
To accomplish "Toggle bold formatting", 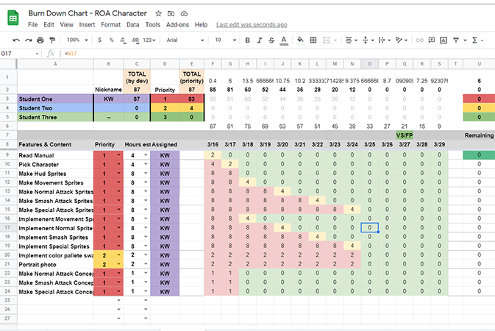I will point(247,40).
